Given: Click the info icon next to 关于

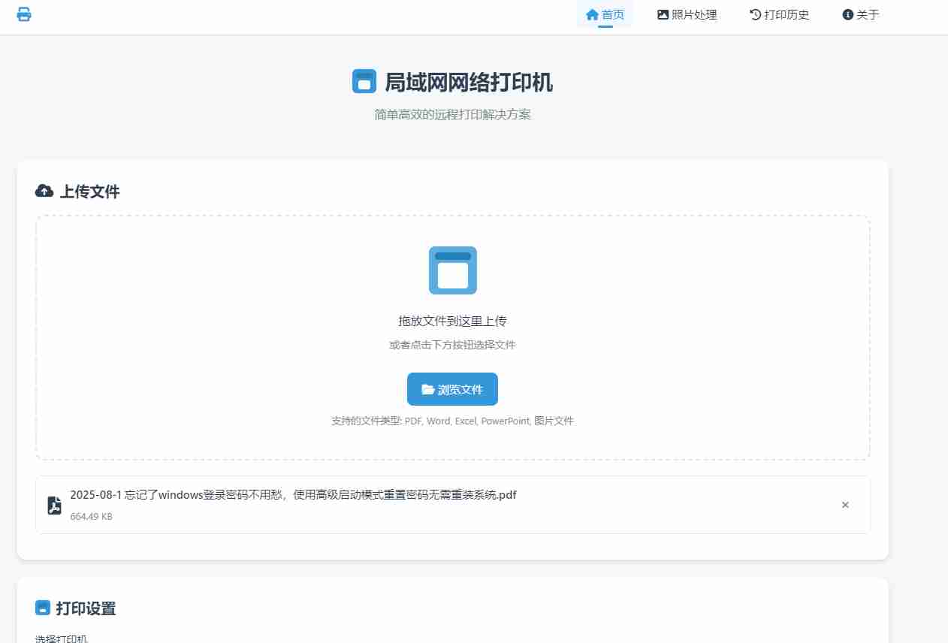Looking at the screenshot, I should 847,14.
